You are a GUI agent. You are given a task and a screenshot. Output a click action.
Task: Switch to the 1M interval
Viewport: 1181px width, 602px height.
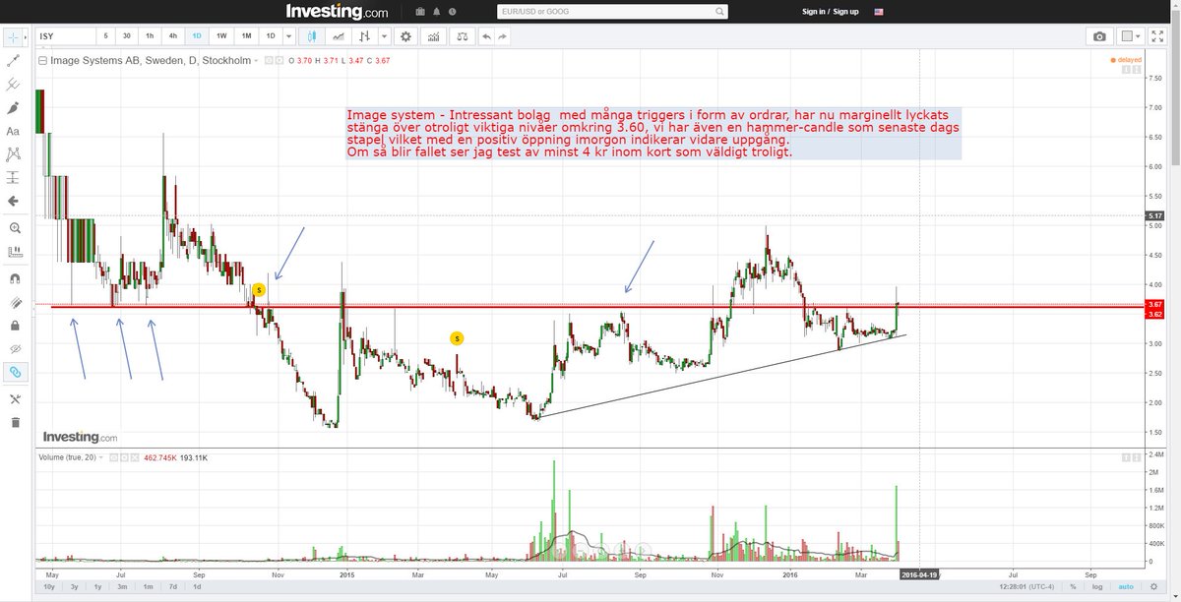click(x=246, y=36)
